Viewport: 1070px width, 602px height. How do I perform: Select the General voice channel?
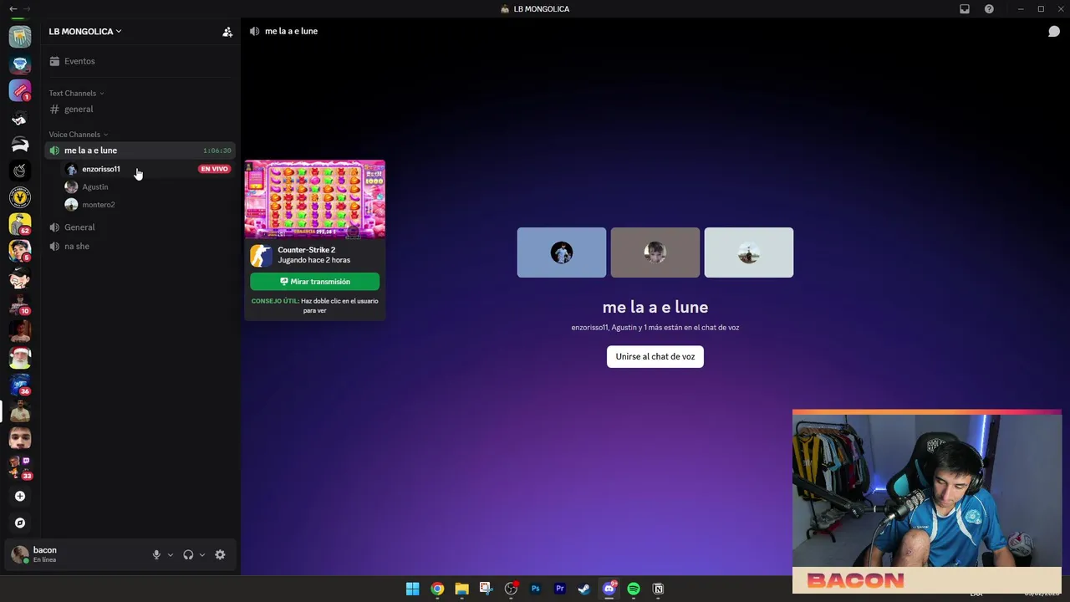140,227
